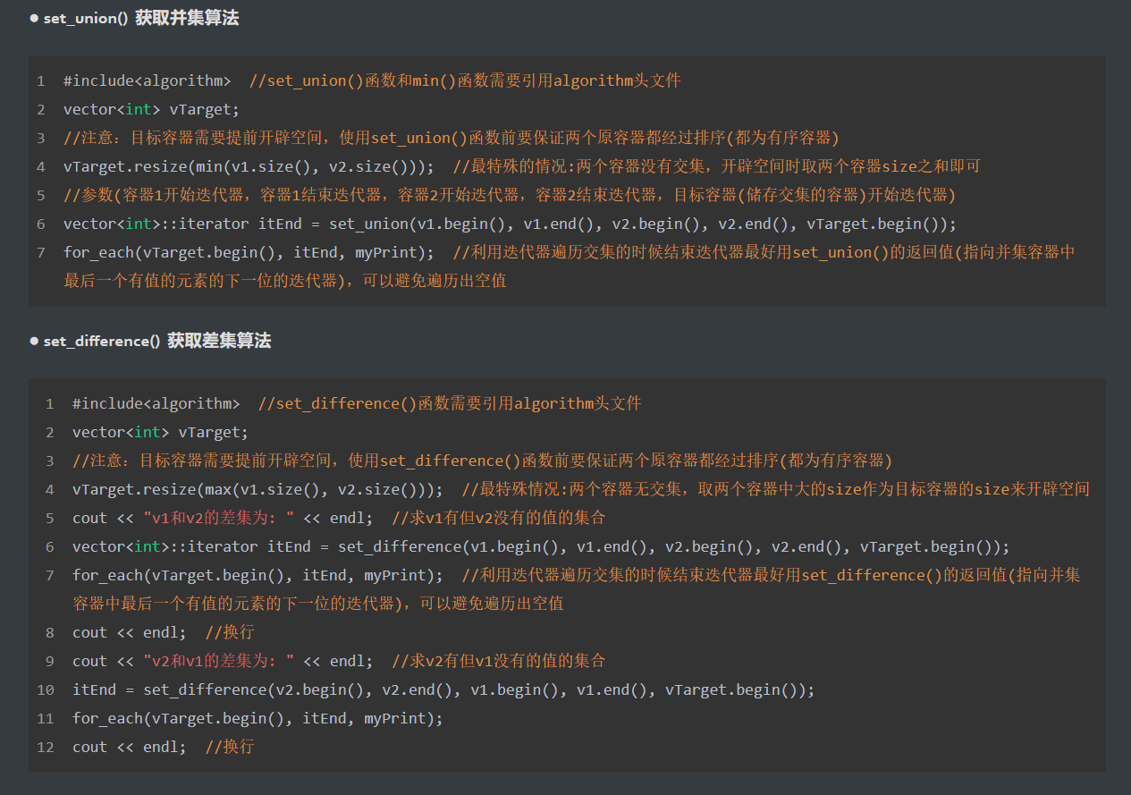Click the comment beginning "//参数(容器1开始迭代器"
Image resolution: width=1131 pixels, height=795 pixels.
click(510, 195)
